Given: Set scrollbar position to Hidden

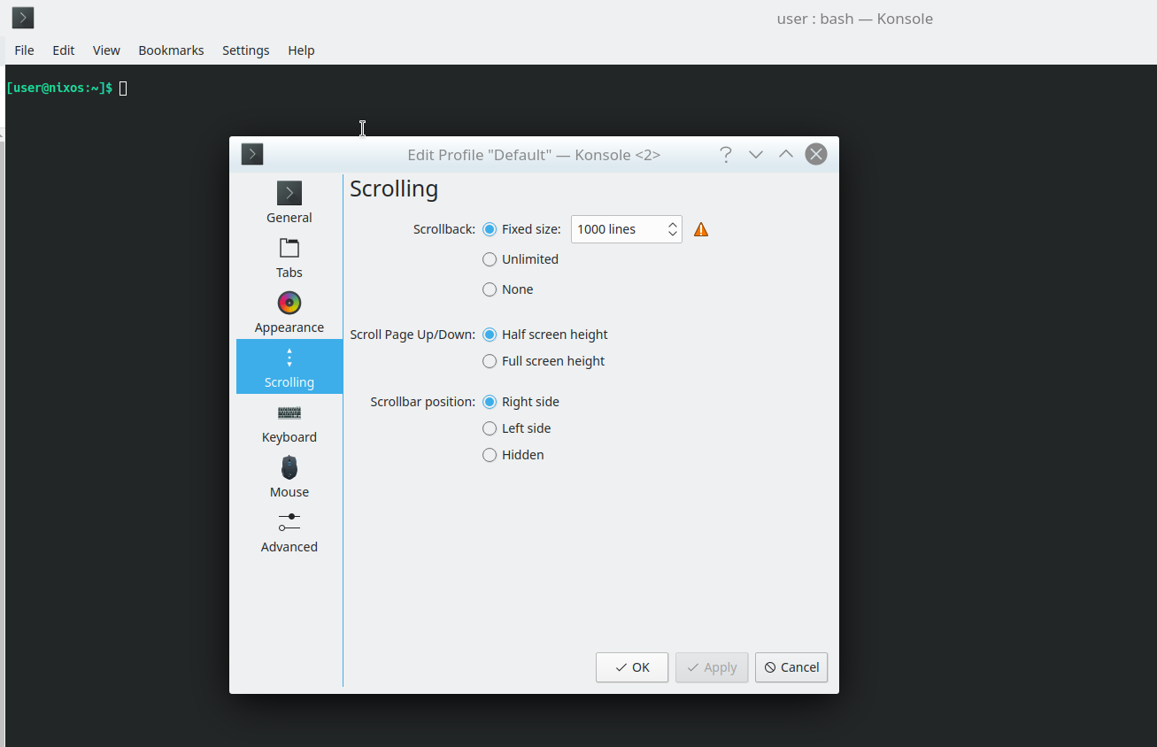Looking at the screenshot, I should [x=513, y=455].
